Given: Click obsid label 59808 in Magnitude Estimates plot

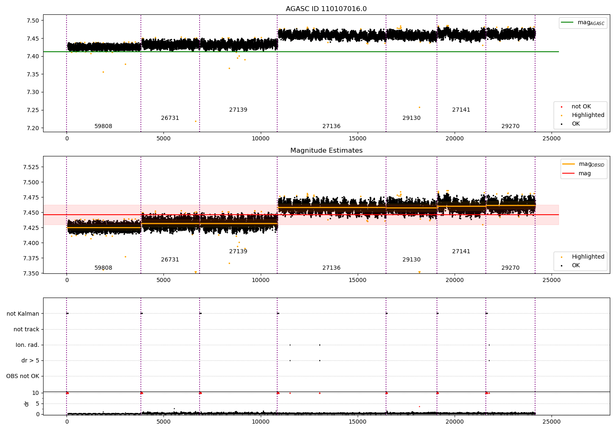Looking at the screenshot, I should click(103, 268).
